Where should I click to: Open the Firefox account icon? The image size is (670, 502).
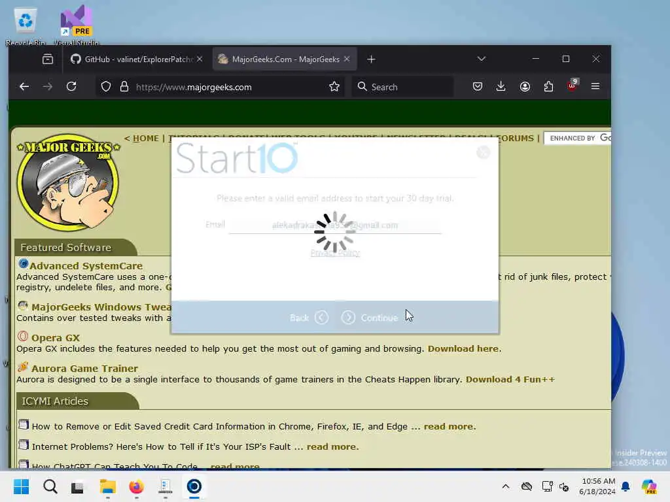click(x=525, y=87)
